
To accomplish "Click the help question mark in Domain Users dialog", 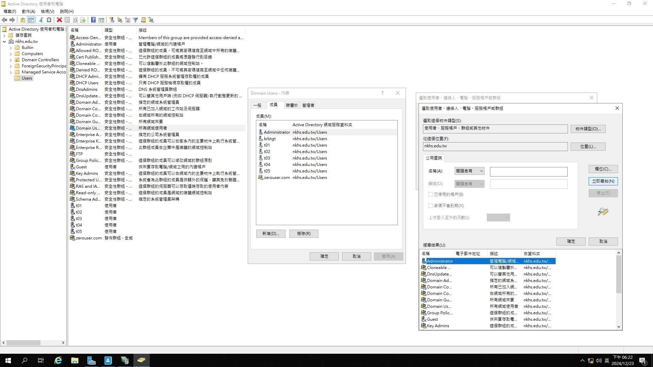I will (x=382, y=93).
